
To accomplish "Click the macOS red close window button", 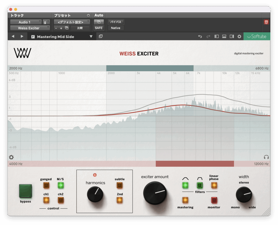I will pyautogui.click(x=11, y=10).
